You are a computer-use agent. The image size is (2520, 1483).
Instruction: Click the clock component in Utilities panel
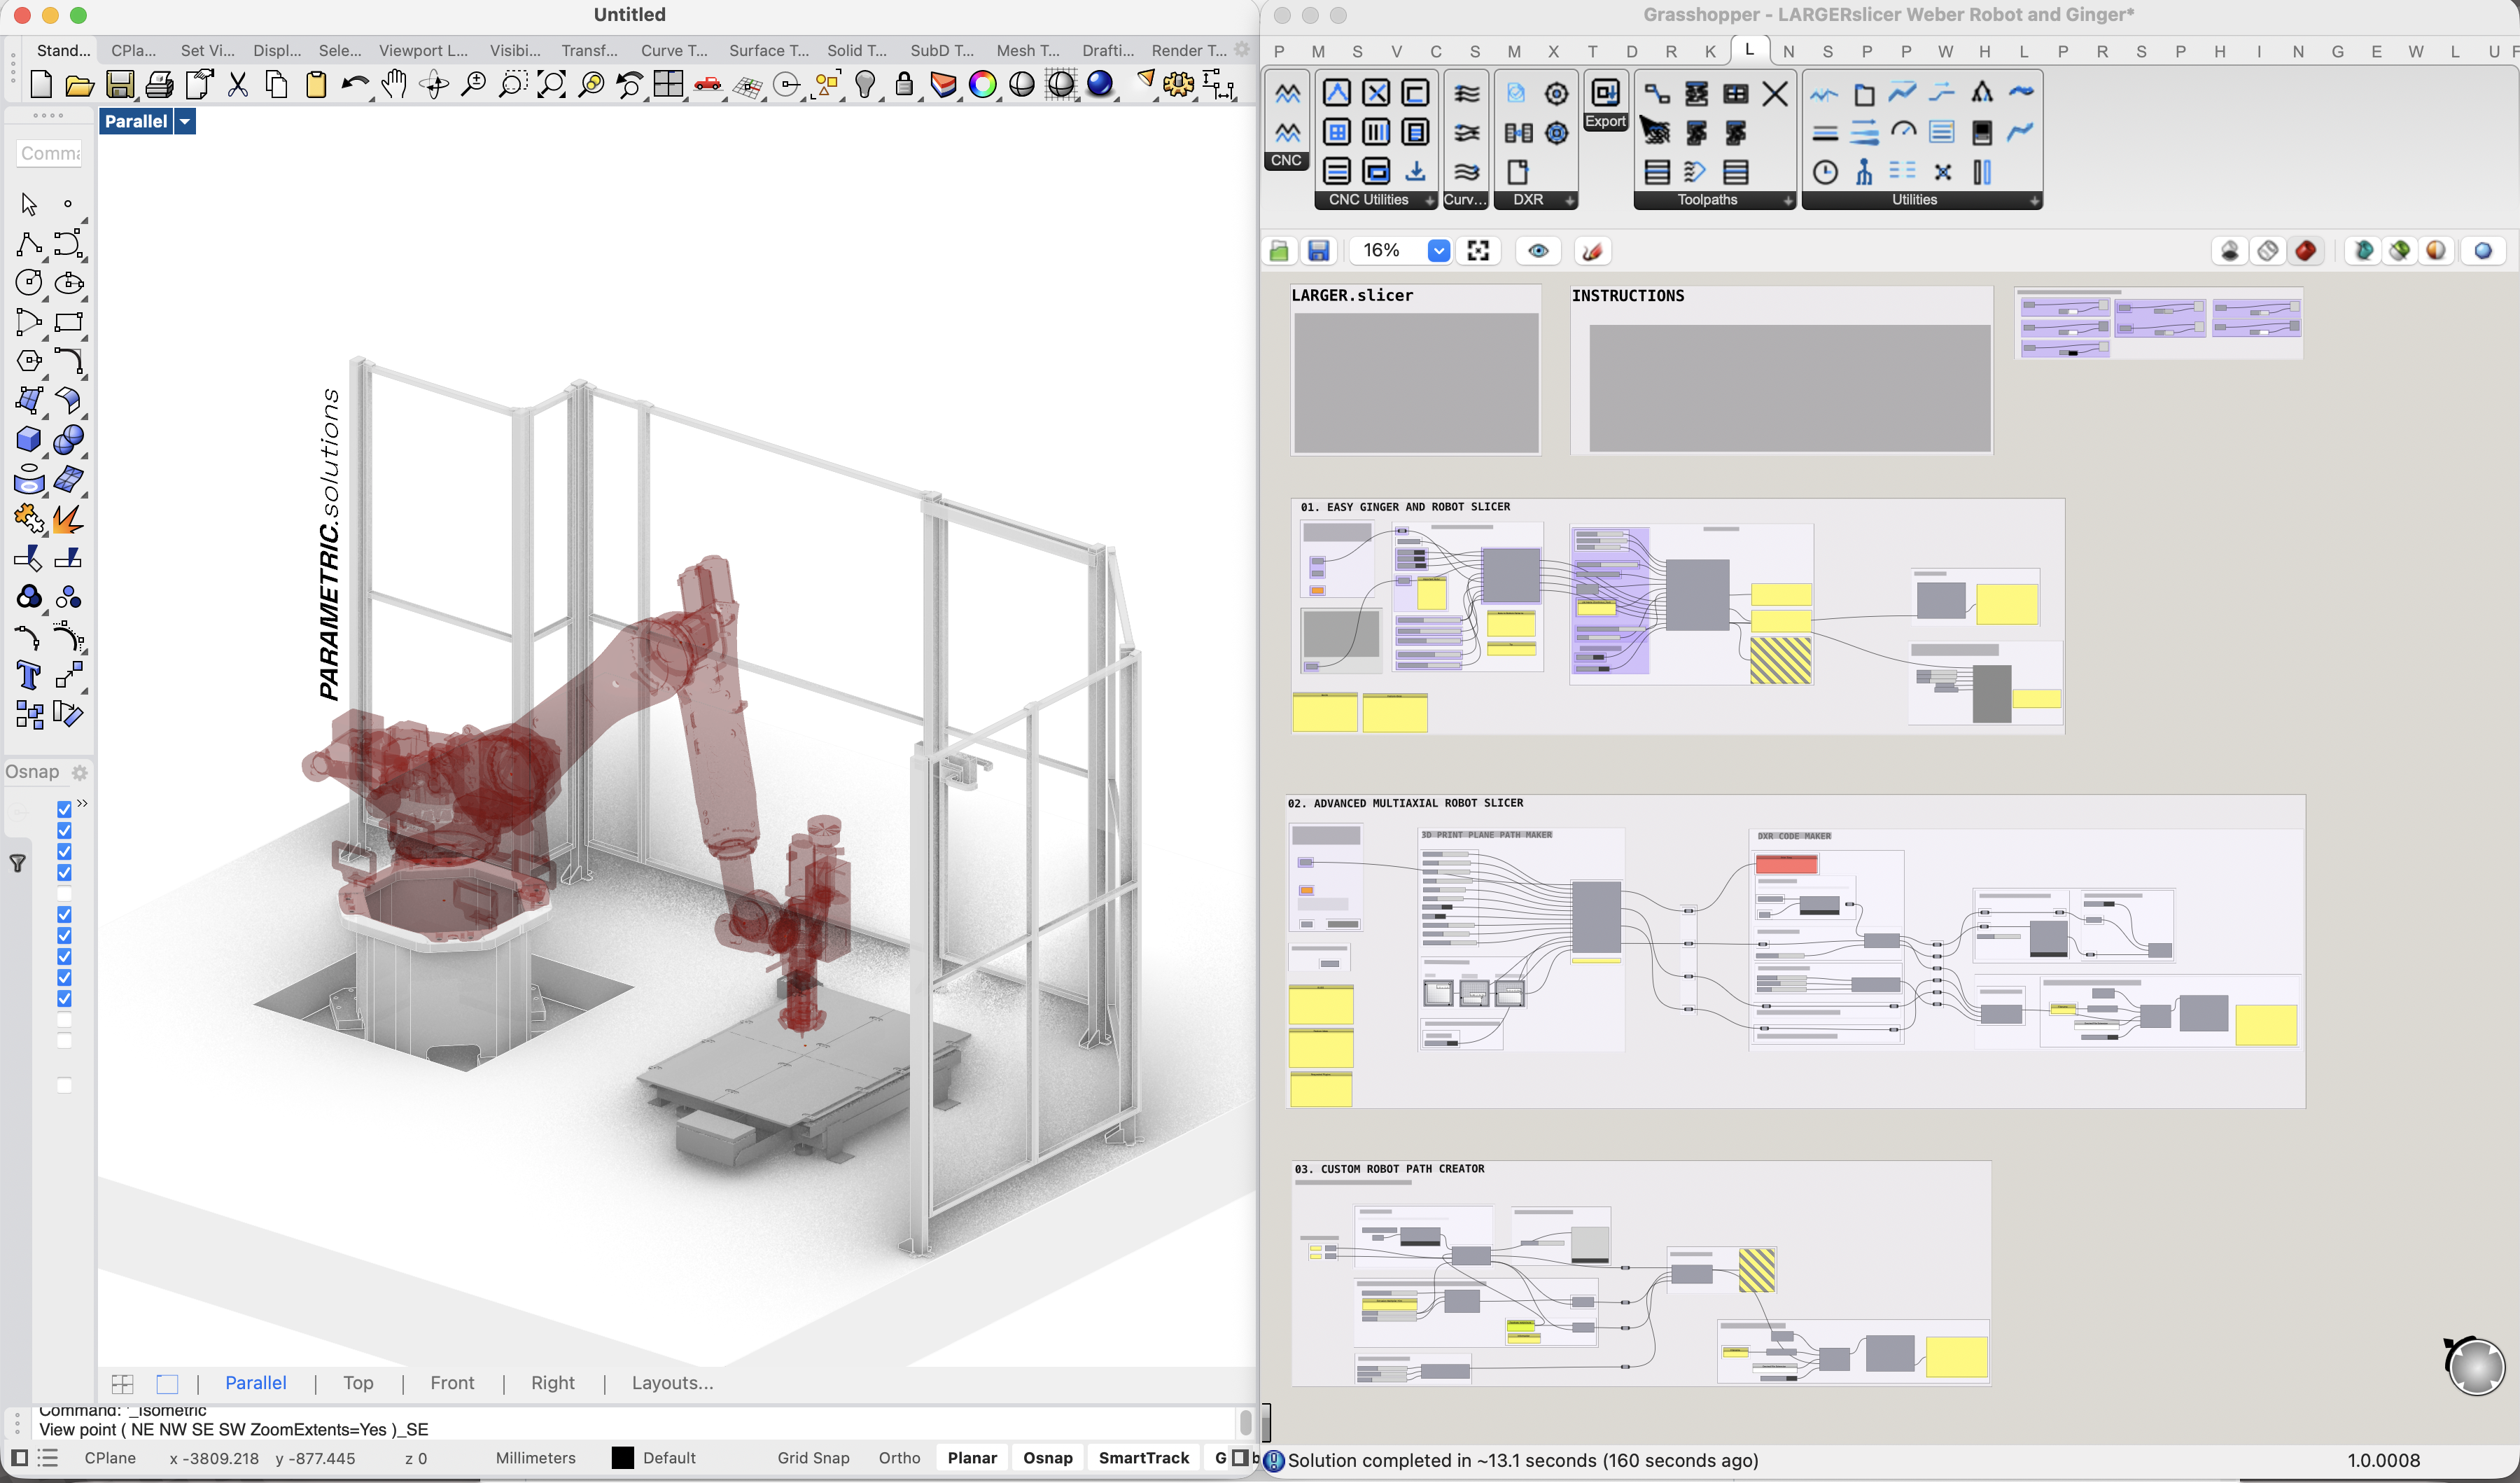pyautogui.click(x=1825, y=173)
